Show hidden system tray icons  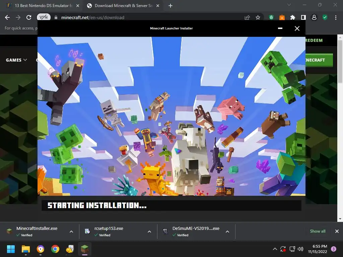(x=275, y=249)
